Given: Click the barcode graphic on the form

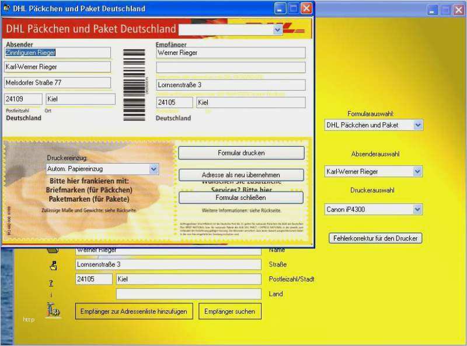Looking at the screenshot, I should 134,85.
